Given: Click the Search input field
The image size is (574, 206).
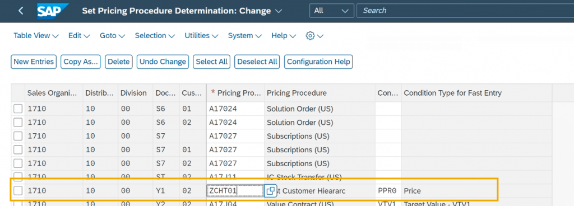Looking at the screenshot, I should [x=465, y=11].
